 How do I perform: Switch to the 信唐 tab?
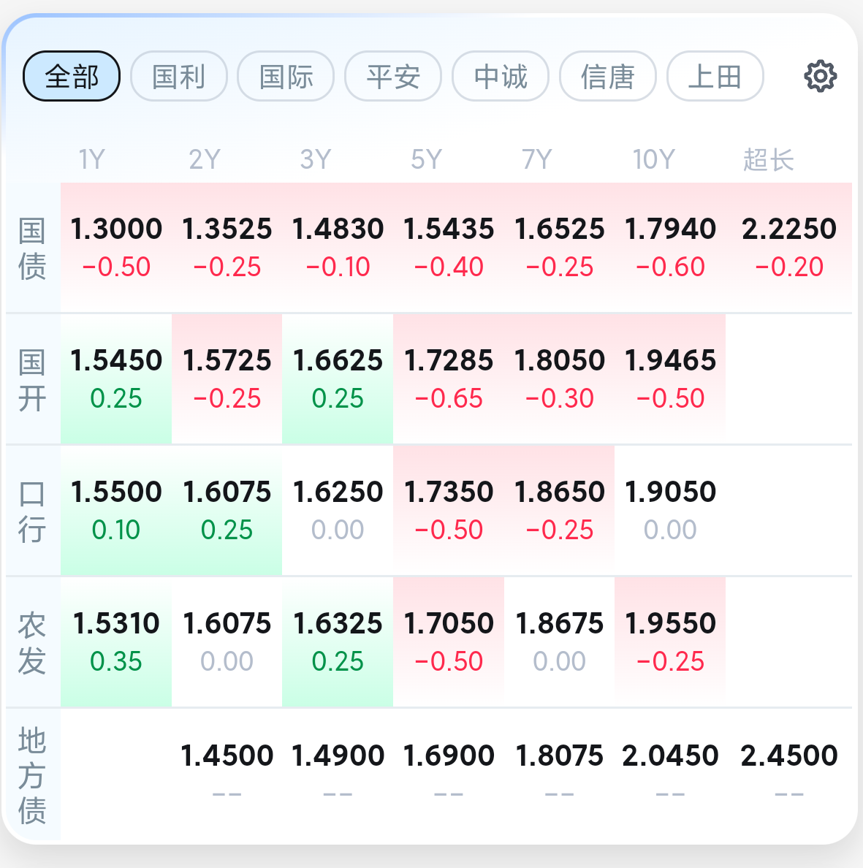click(x=607, y=76)
